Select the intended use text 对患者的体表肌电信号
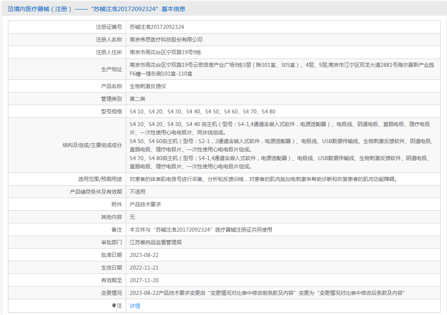Image resolution: width=447 pixels, height=315 pixels. [264, 179]
